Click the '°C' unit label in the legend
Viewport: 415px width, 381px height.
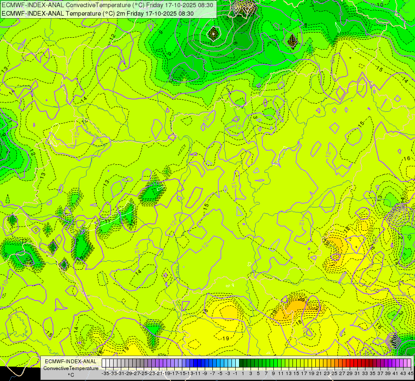71,375
